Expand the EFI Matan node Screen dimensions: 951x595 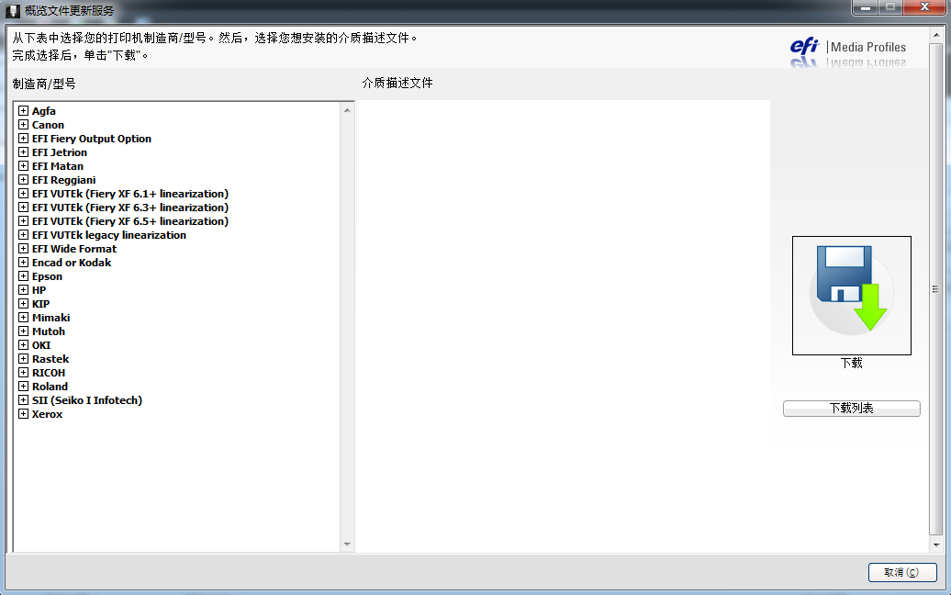(x=23, y=165)
